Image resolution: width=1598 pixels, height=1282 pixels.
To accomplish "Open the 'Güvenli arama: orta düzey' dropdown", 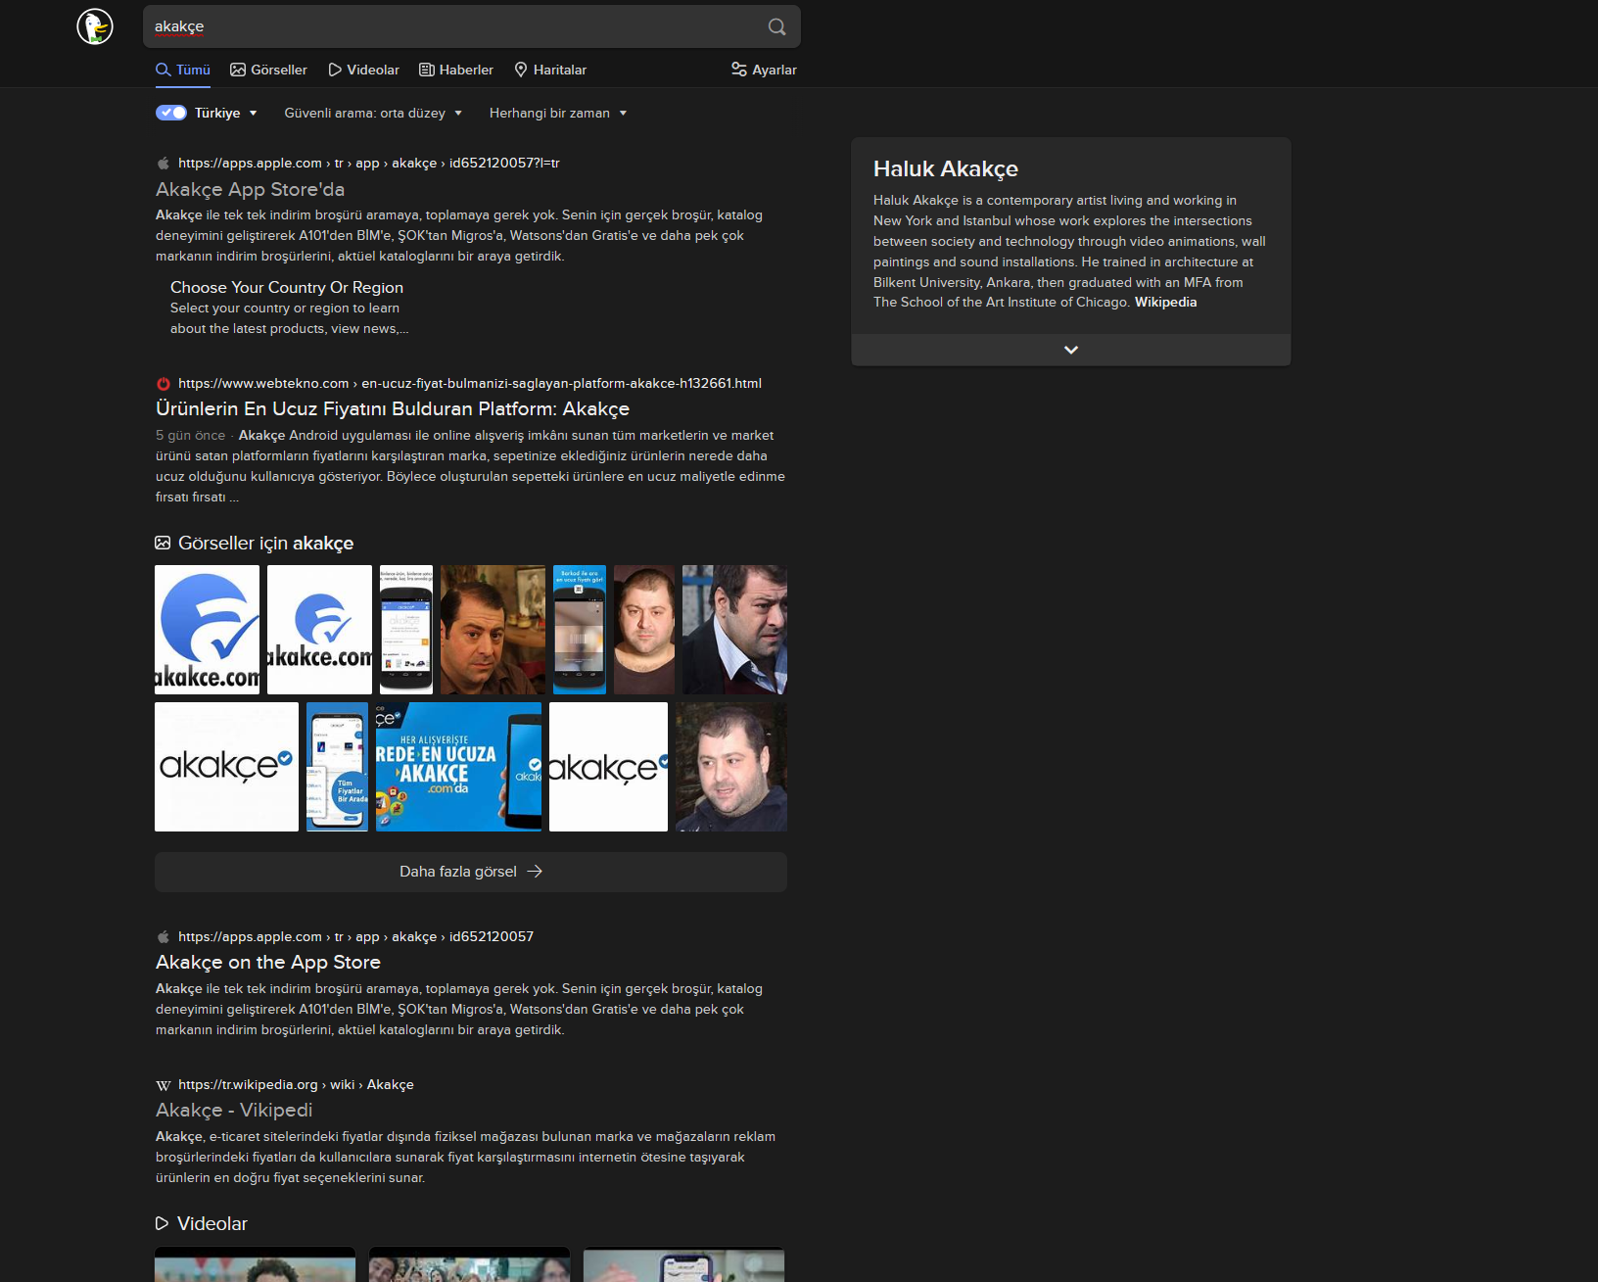I will click(x=373, y=113).
